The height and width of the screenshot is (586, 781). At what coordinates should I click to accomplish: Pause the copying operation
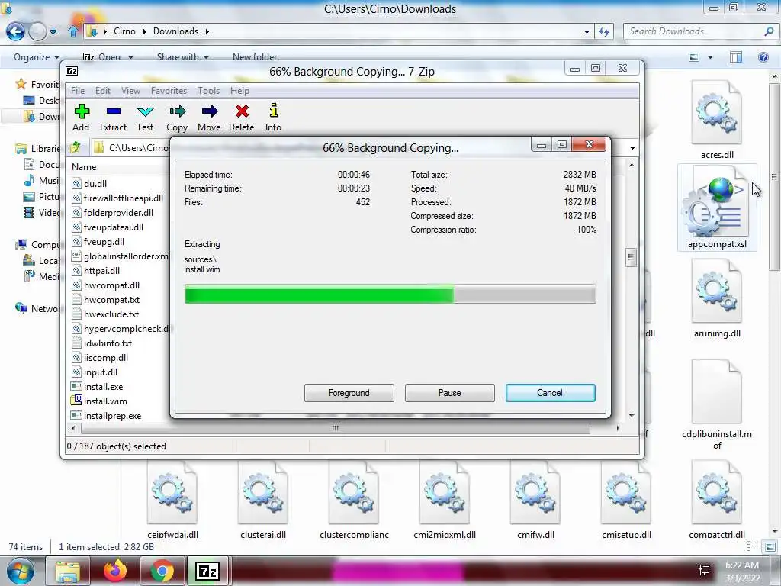click(450, 393)
